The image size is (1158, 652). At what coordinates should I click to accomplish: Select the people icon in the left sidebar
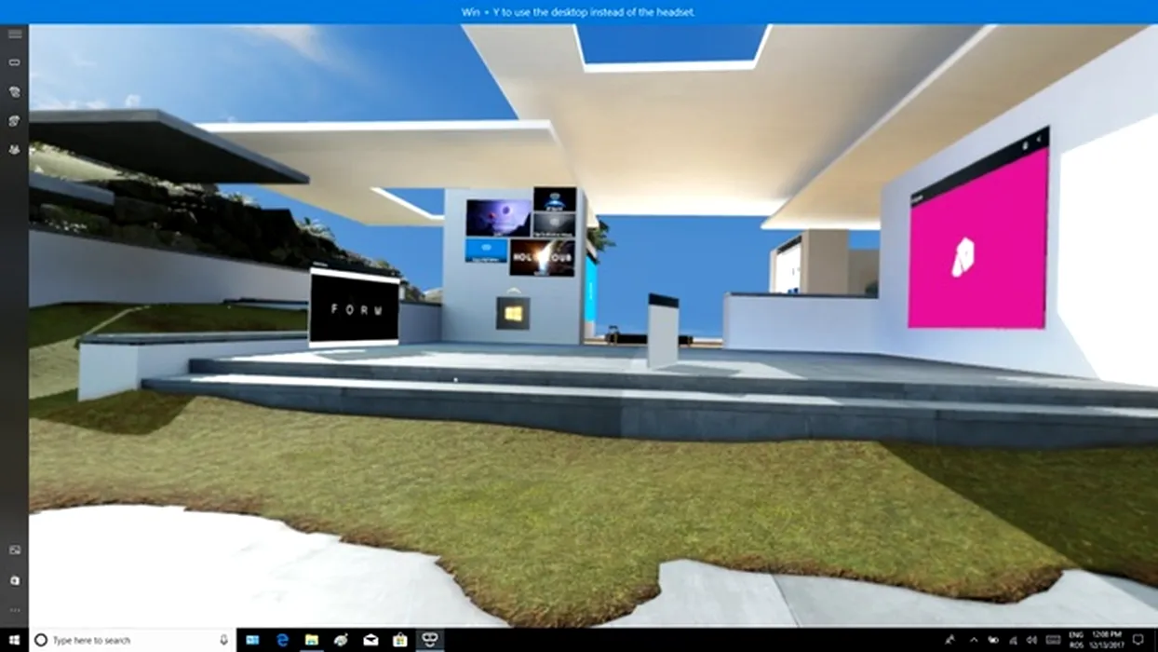click(14, 149)
